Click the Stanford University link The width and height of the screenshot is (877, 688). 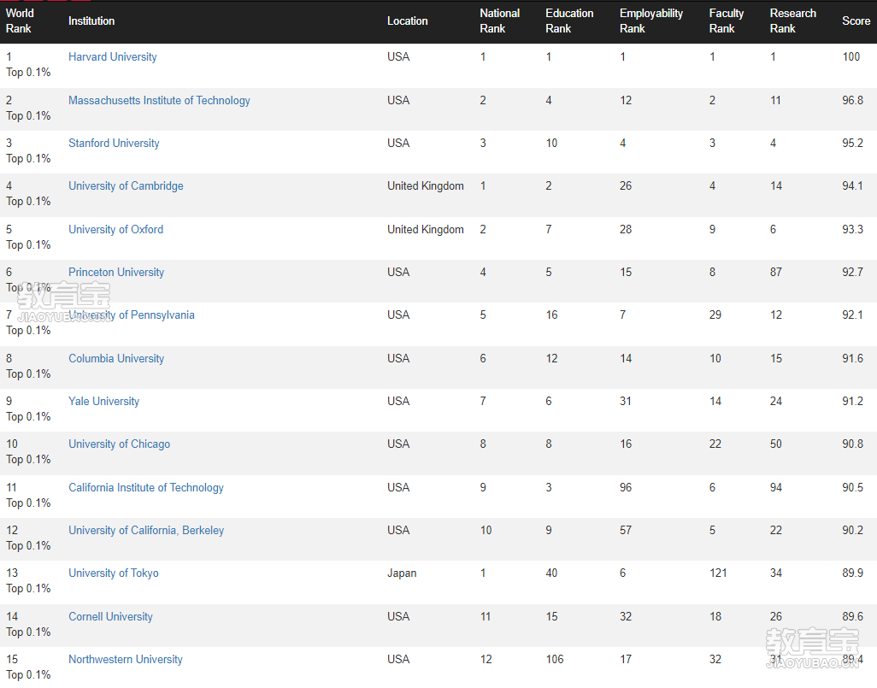point(114,144)
